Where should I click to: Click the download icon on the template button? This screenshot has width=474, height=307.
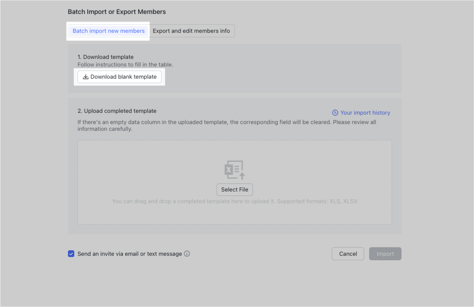click(85, 77)
